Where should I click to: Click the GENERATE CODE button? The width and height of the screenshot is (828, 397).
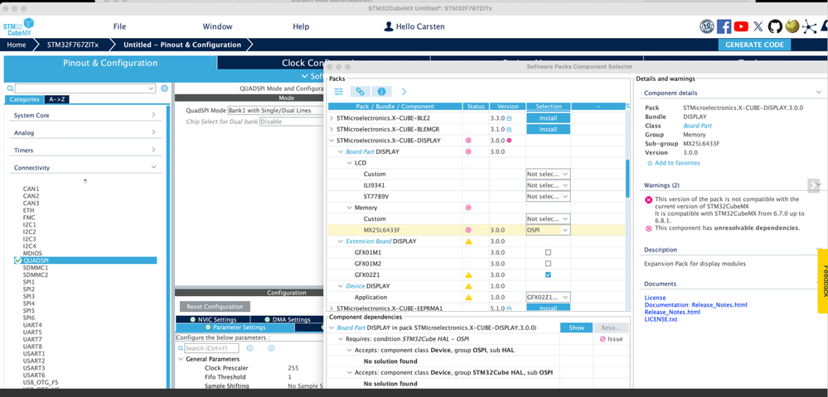point(754,45)
